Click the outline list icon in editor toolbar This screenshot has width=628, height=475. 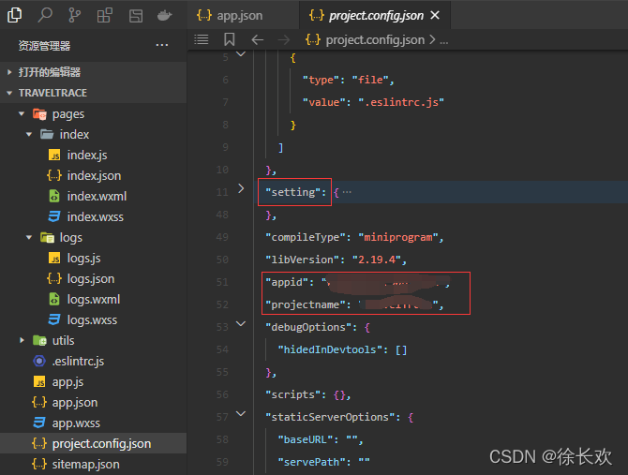tap(202, 39)
